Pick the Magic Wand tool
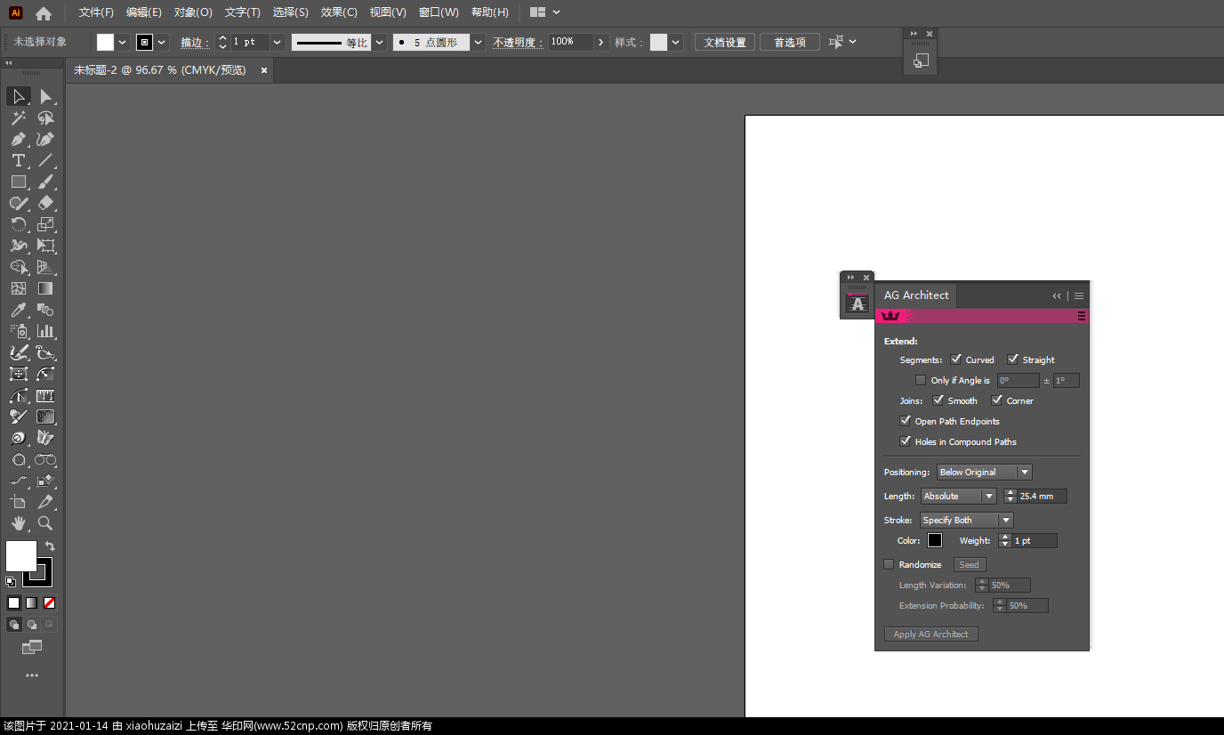The width and height of the screenshot is (1224, 735). tap(18, 117)
